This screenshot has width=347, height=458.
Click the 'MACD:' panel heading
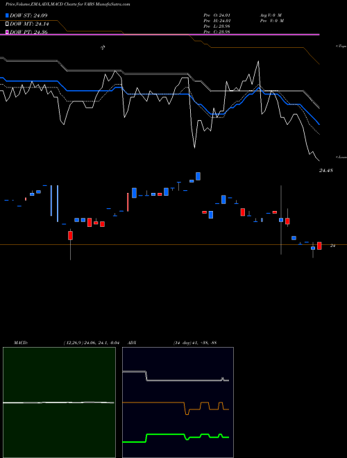pyautogui.click(x=21, y=343)
